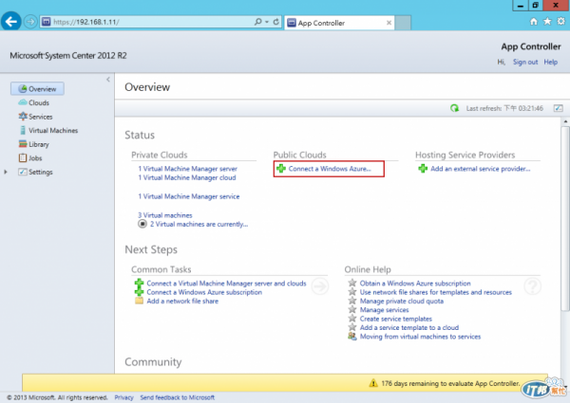
Task: Open Settings in navigation pane
Action: 40,172
